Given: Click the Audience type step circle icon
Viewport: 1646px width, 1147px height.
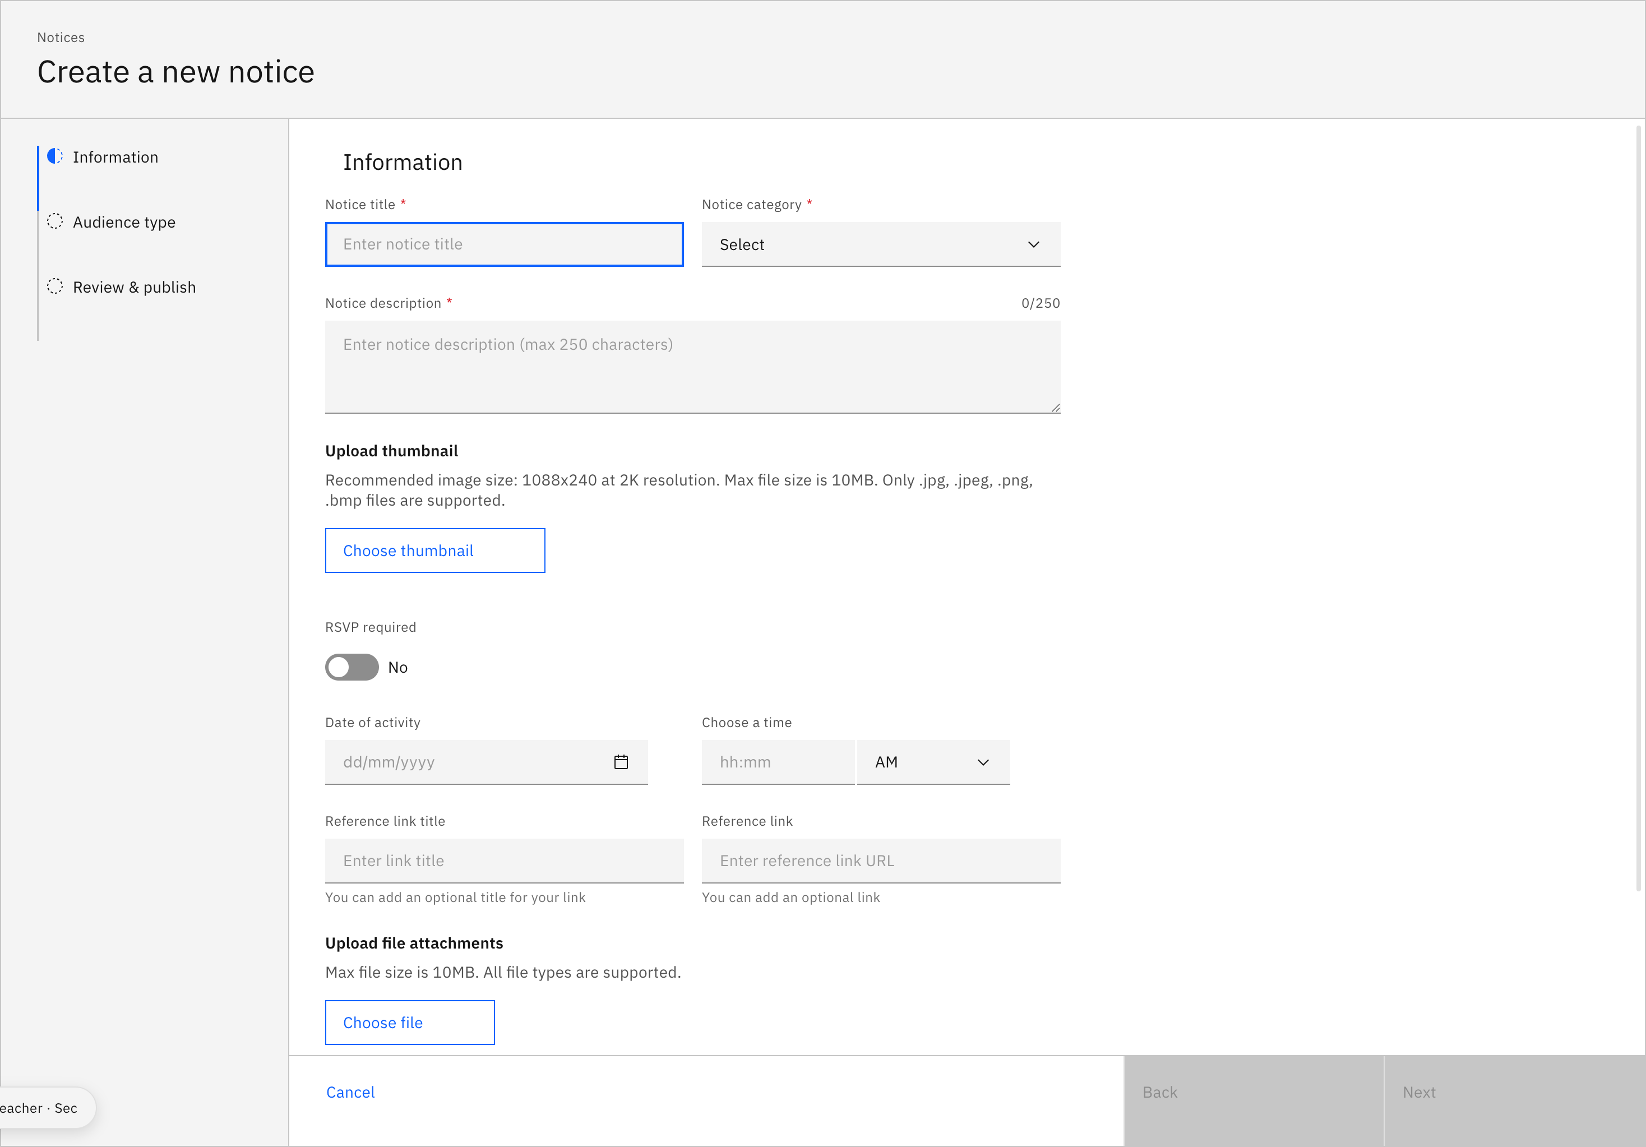Looking at the screenshot, I should click(x=55, y=221).
